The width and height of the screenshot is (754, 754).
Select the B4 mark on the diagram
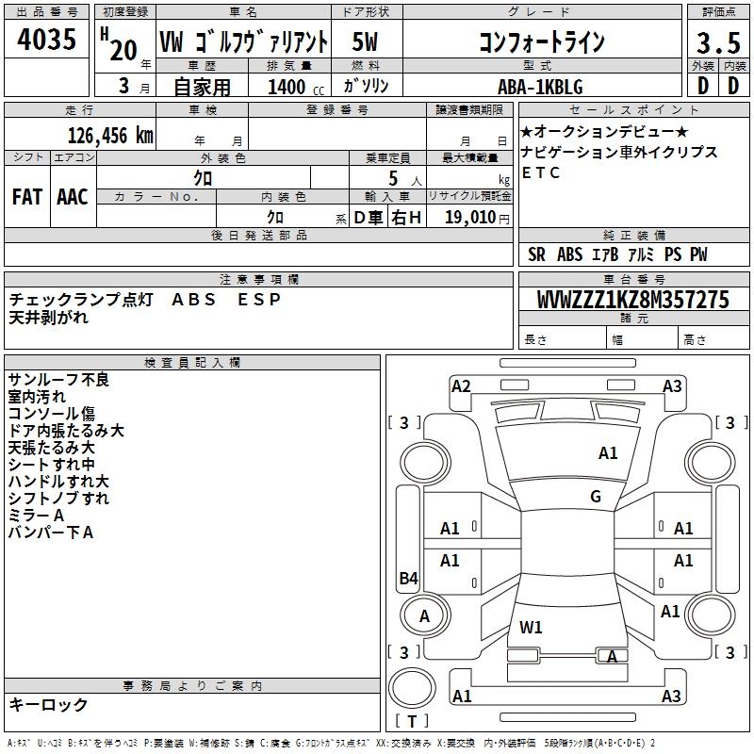(409, 578)
